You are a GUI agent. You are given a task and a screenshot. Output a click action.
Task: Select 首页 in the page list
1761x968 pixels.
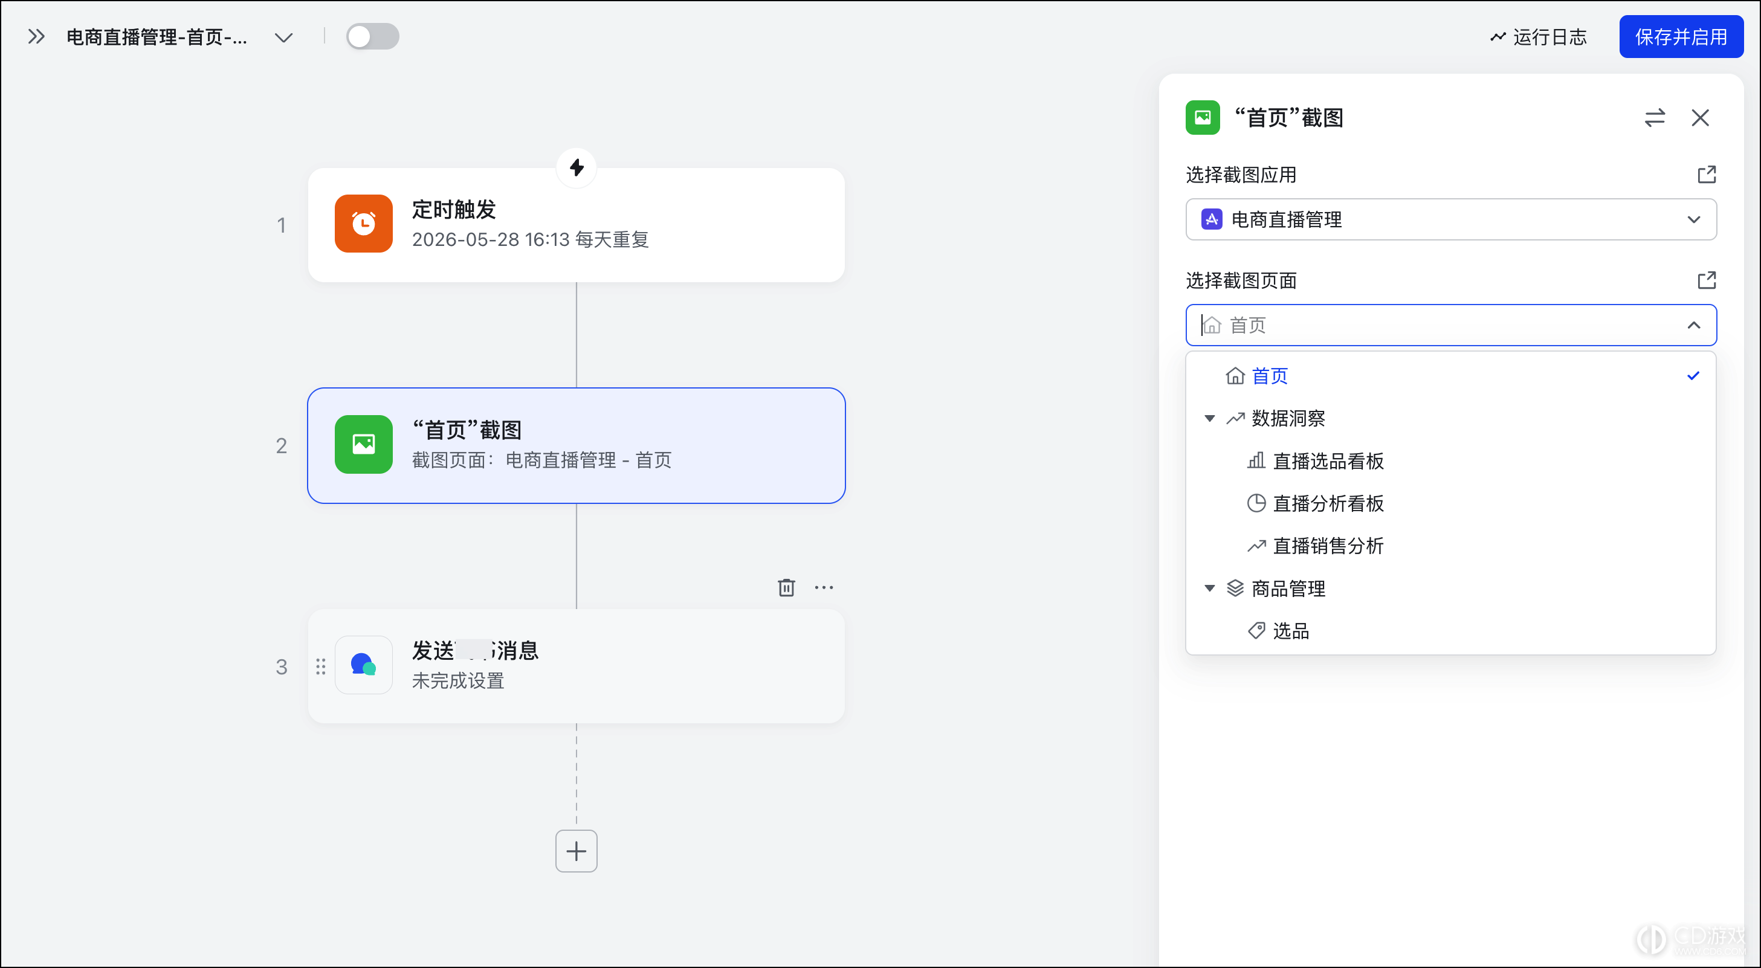point(1450,376)
